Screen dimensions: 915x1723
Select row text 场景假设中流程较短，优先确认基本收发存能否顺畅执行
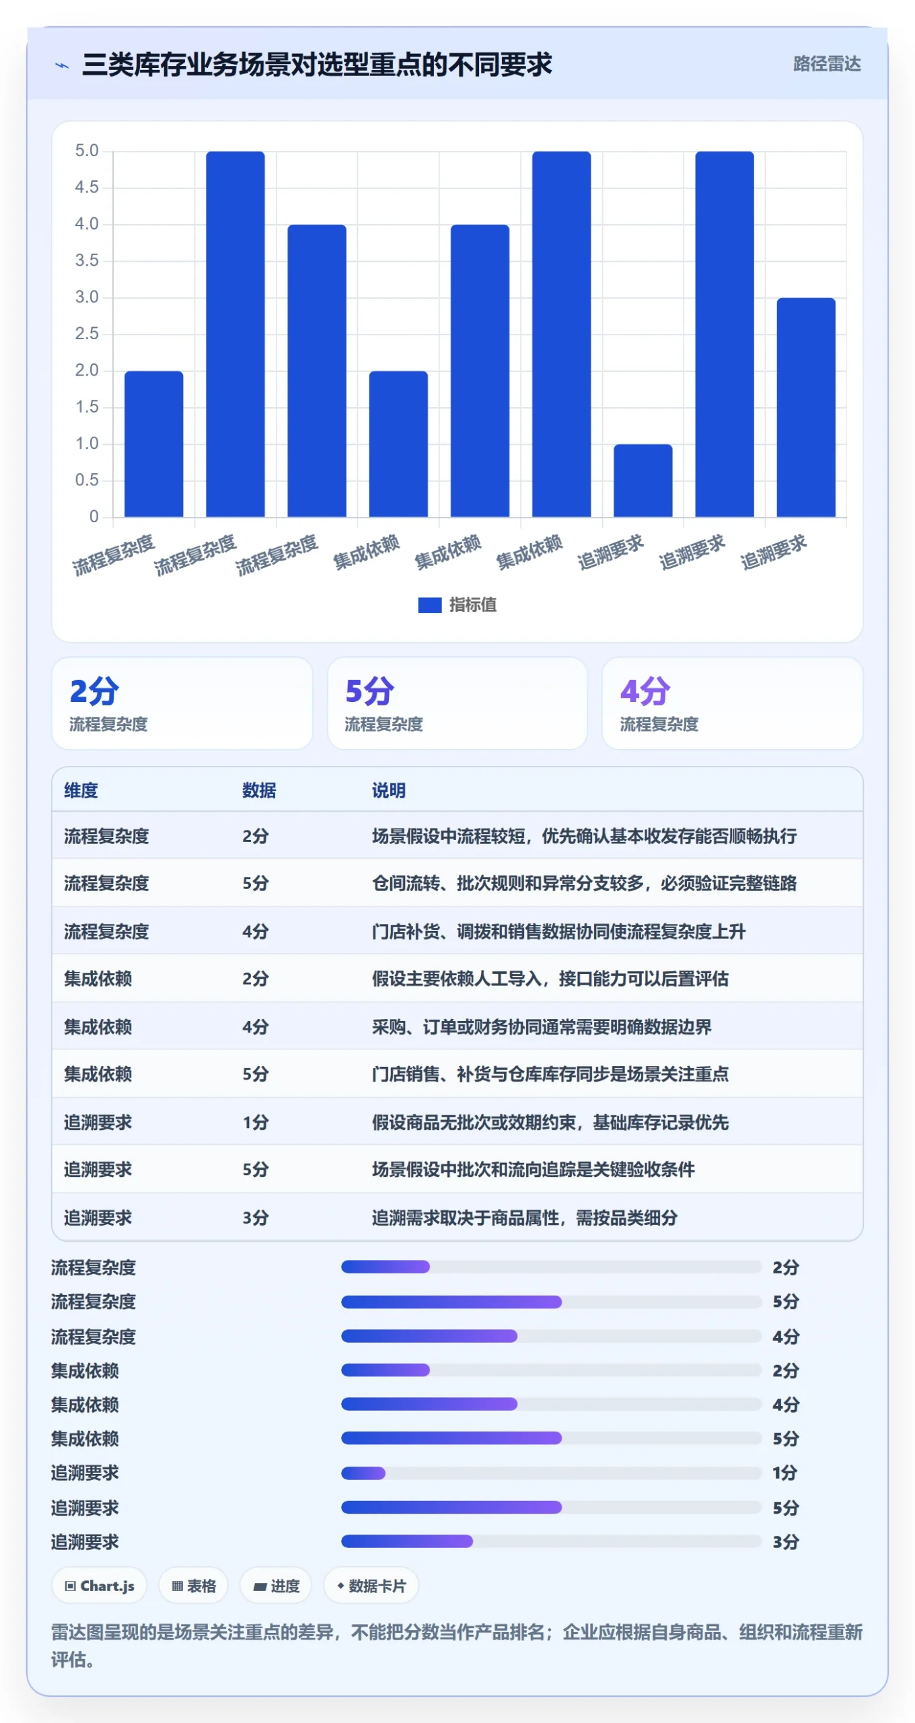[x=584, y=836]
